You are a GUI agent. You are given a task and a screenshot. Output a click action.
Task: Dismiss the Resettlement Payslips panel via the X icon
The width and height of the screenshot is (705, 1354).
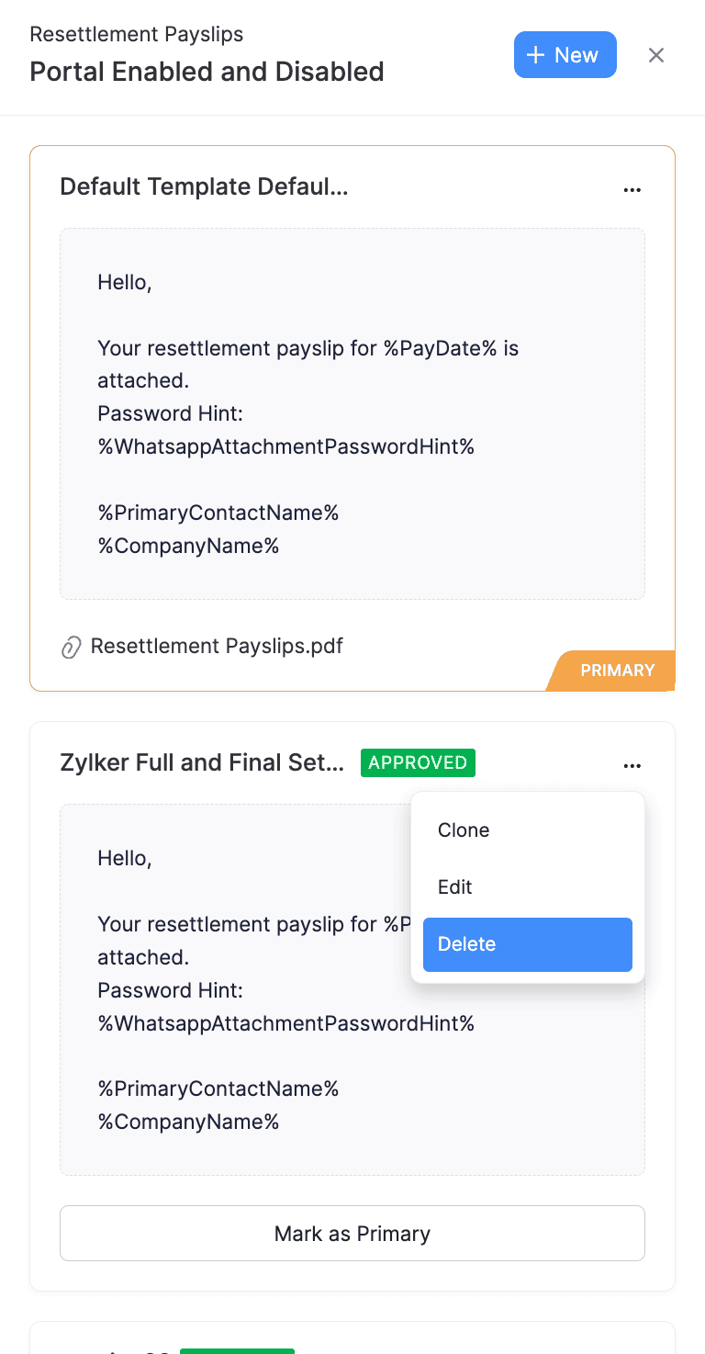tap(656, 55)
